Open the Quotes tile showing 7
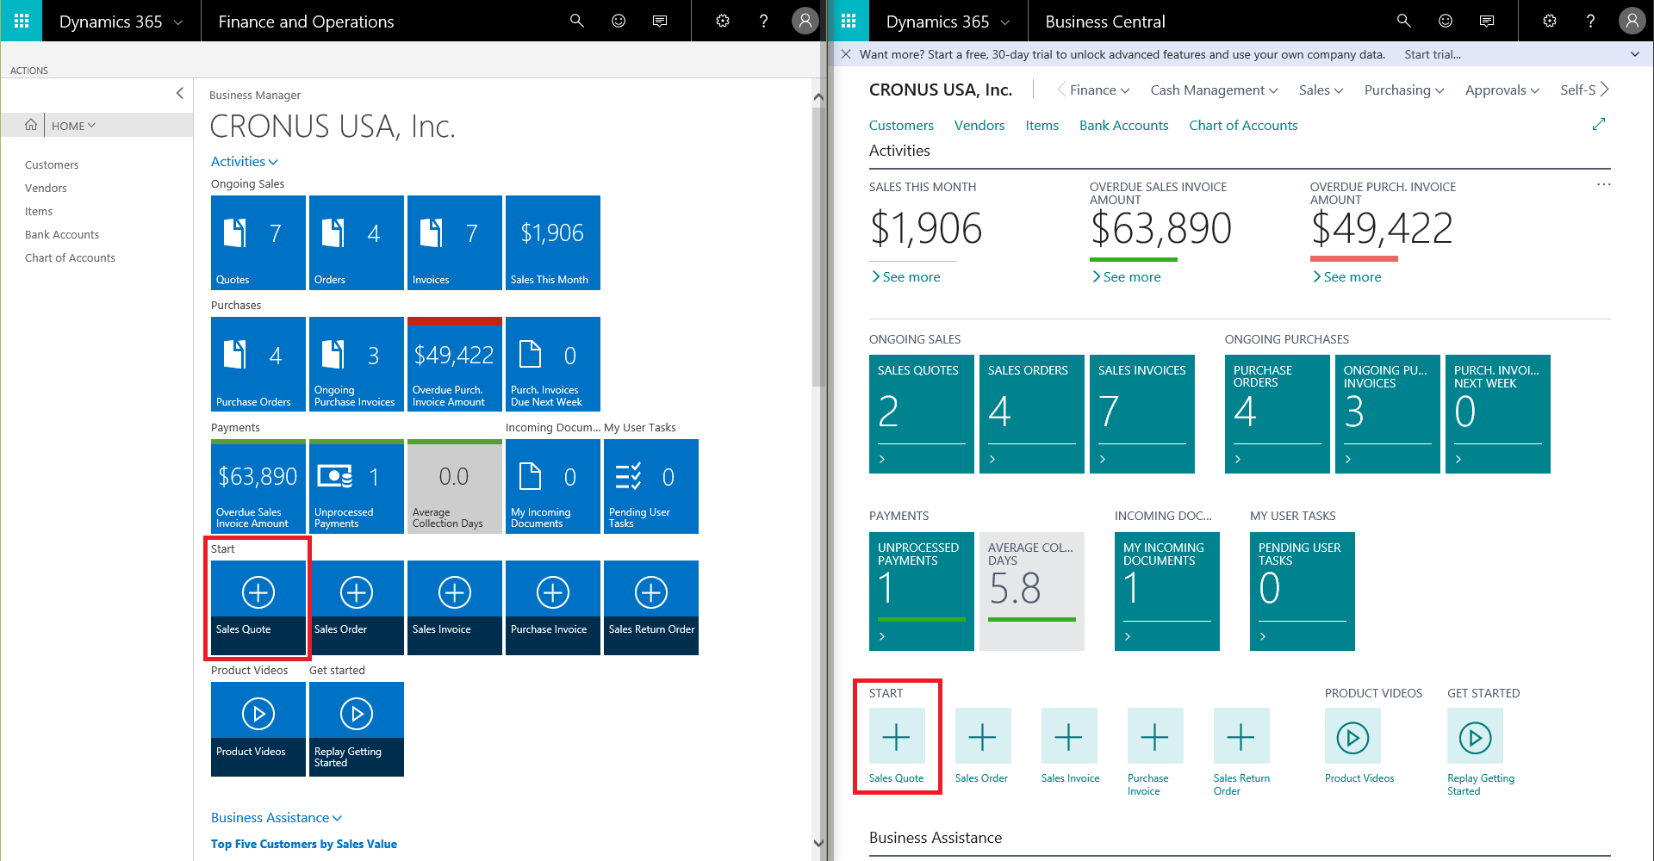 pyautogui.click(x=258, y=243)
